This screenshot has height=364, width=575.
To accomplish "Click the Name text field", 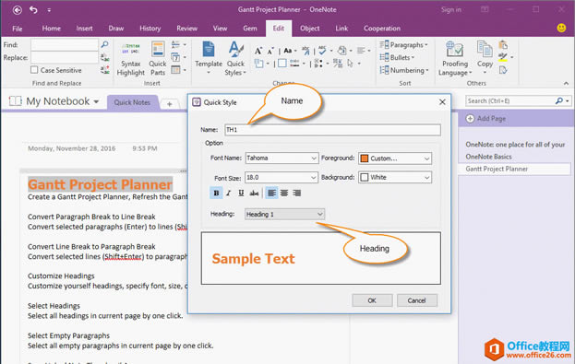I will click(x=332, y=130).
